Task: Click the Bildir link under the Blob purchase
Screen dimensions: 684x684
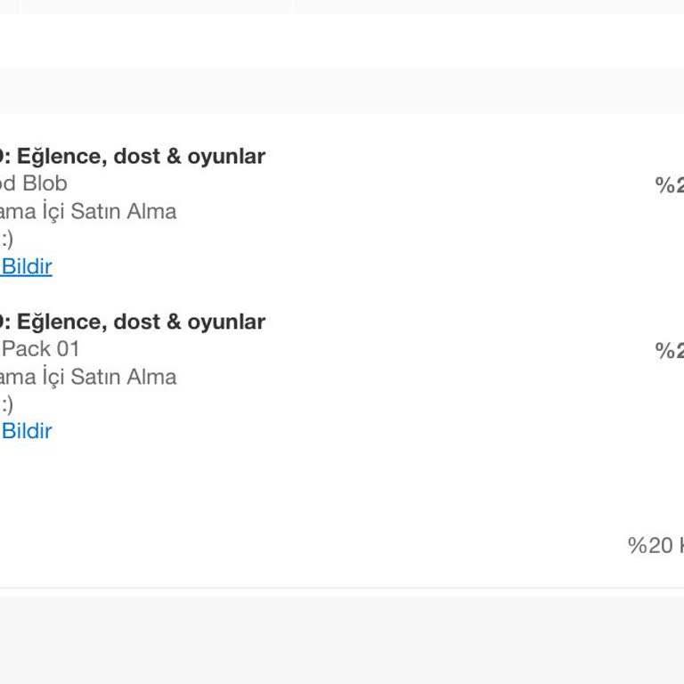Action: coord(27,266)
